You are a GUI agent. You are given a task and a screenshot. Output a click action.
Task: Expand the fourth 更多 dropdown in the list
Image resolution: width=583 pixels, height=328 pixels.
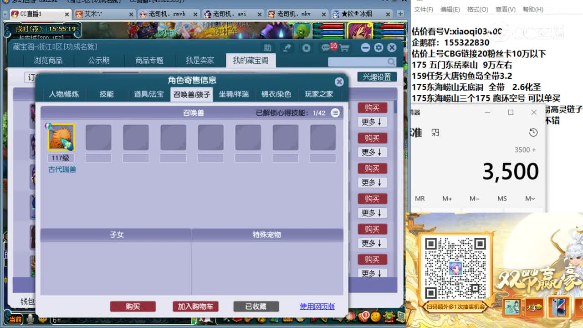[x=372, y=213]
